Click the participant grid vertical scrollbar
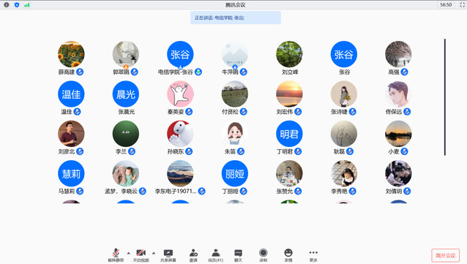 444,97
